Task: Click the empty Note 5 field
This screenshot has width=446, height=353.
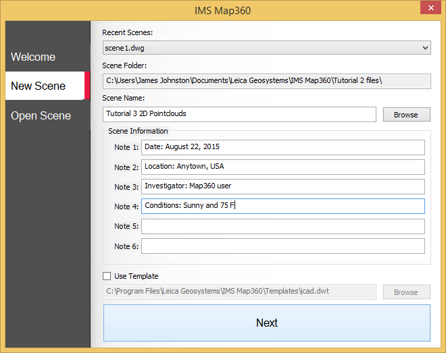Action: 283,226
